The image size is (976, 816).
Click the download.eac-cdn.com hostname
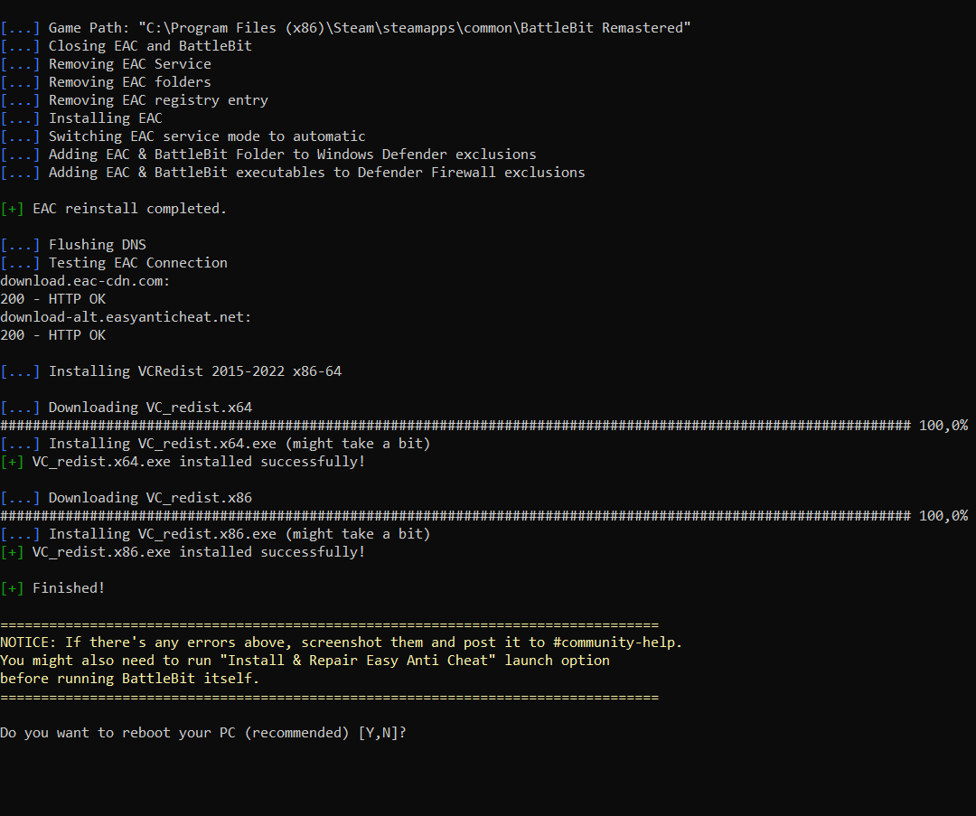[x=85, y=281]
